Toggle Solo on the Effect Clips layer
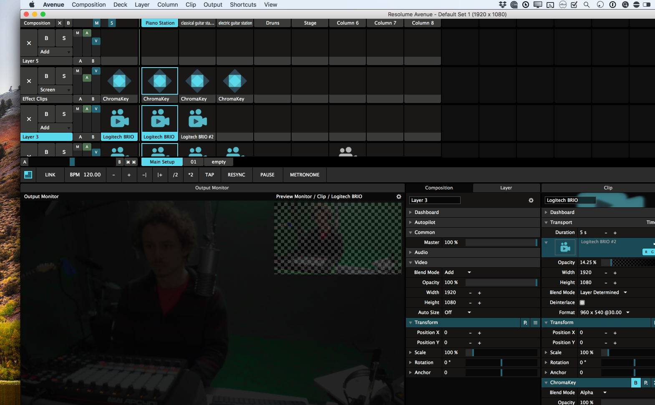Image resolution: width=655 pixels, height=405 pixels. pyautogui.click(x=64, y=76)
